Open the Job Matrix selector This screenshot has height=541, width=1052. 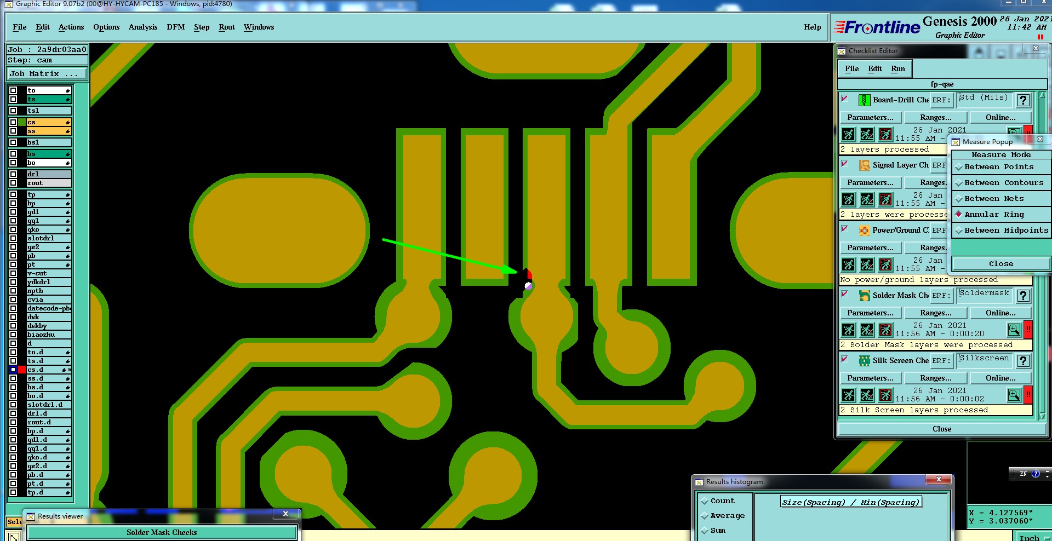pos(47,73)
